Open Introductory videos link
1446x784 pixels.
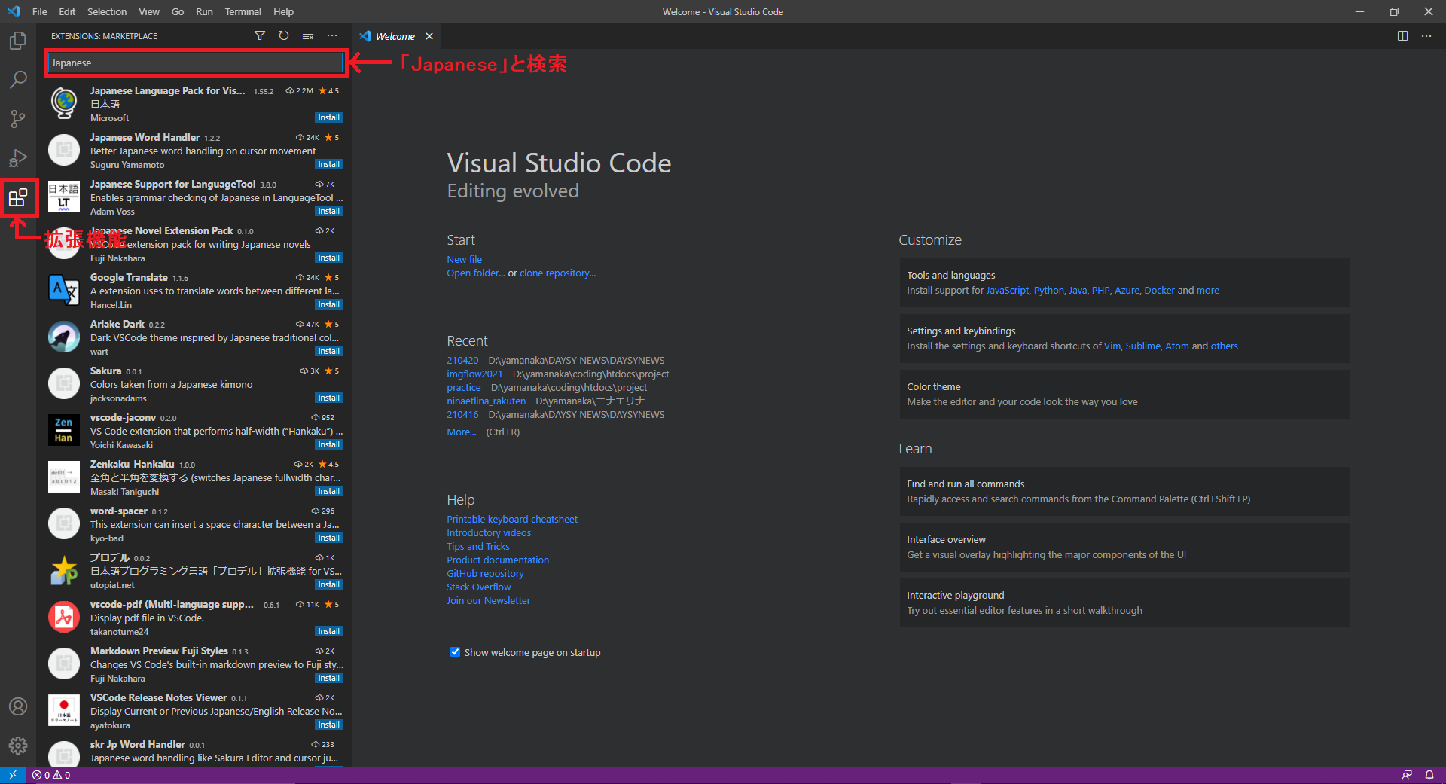click(x=489, y=532)
